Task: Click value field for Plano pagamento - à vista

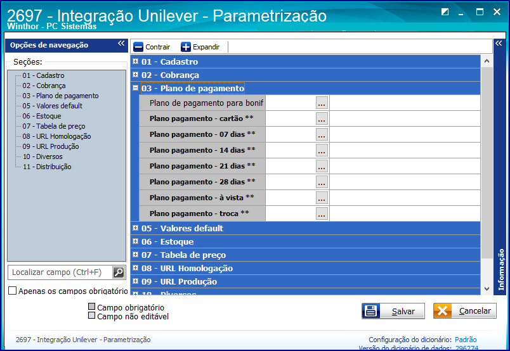Action: click(x=291, y=198)
